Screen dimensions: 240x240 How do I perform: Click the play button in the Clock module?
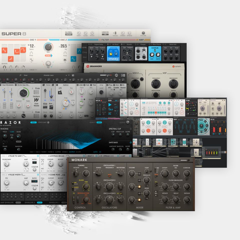(110, 105)
